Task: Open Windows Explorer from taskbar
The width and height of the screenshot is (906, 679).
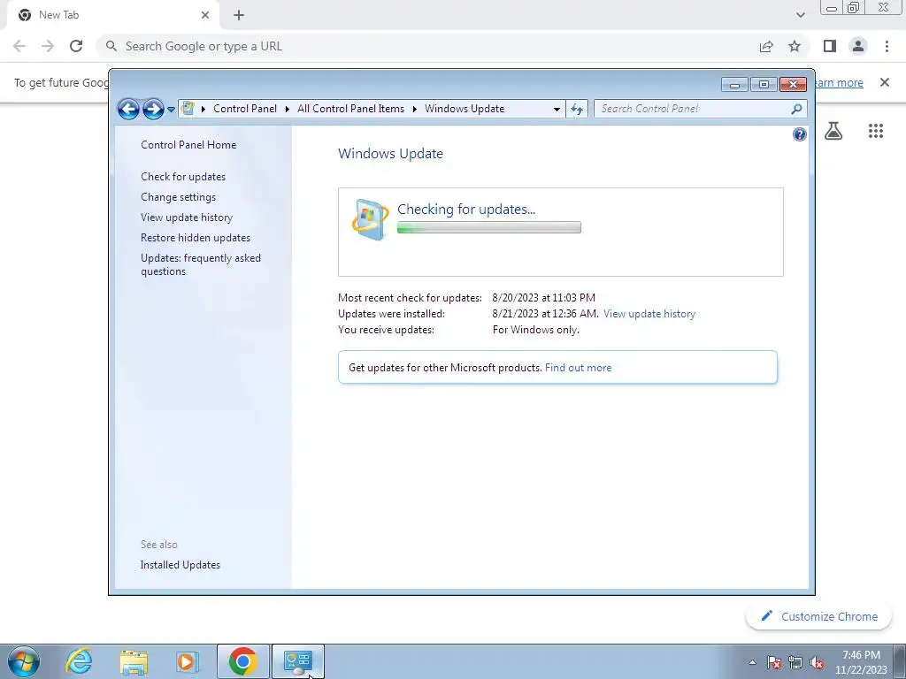Action: [x=134, y=662]
